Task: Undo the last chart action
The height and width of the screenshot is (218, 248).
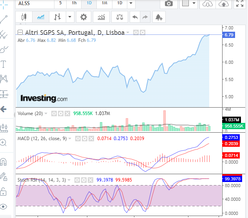Action: [x=135, y=17]
